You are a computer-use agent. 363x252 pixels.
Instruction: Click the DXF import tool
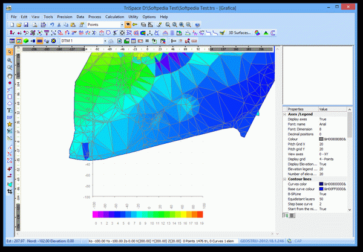pos(10,117)
